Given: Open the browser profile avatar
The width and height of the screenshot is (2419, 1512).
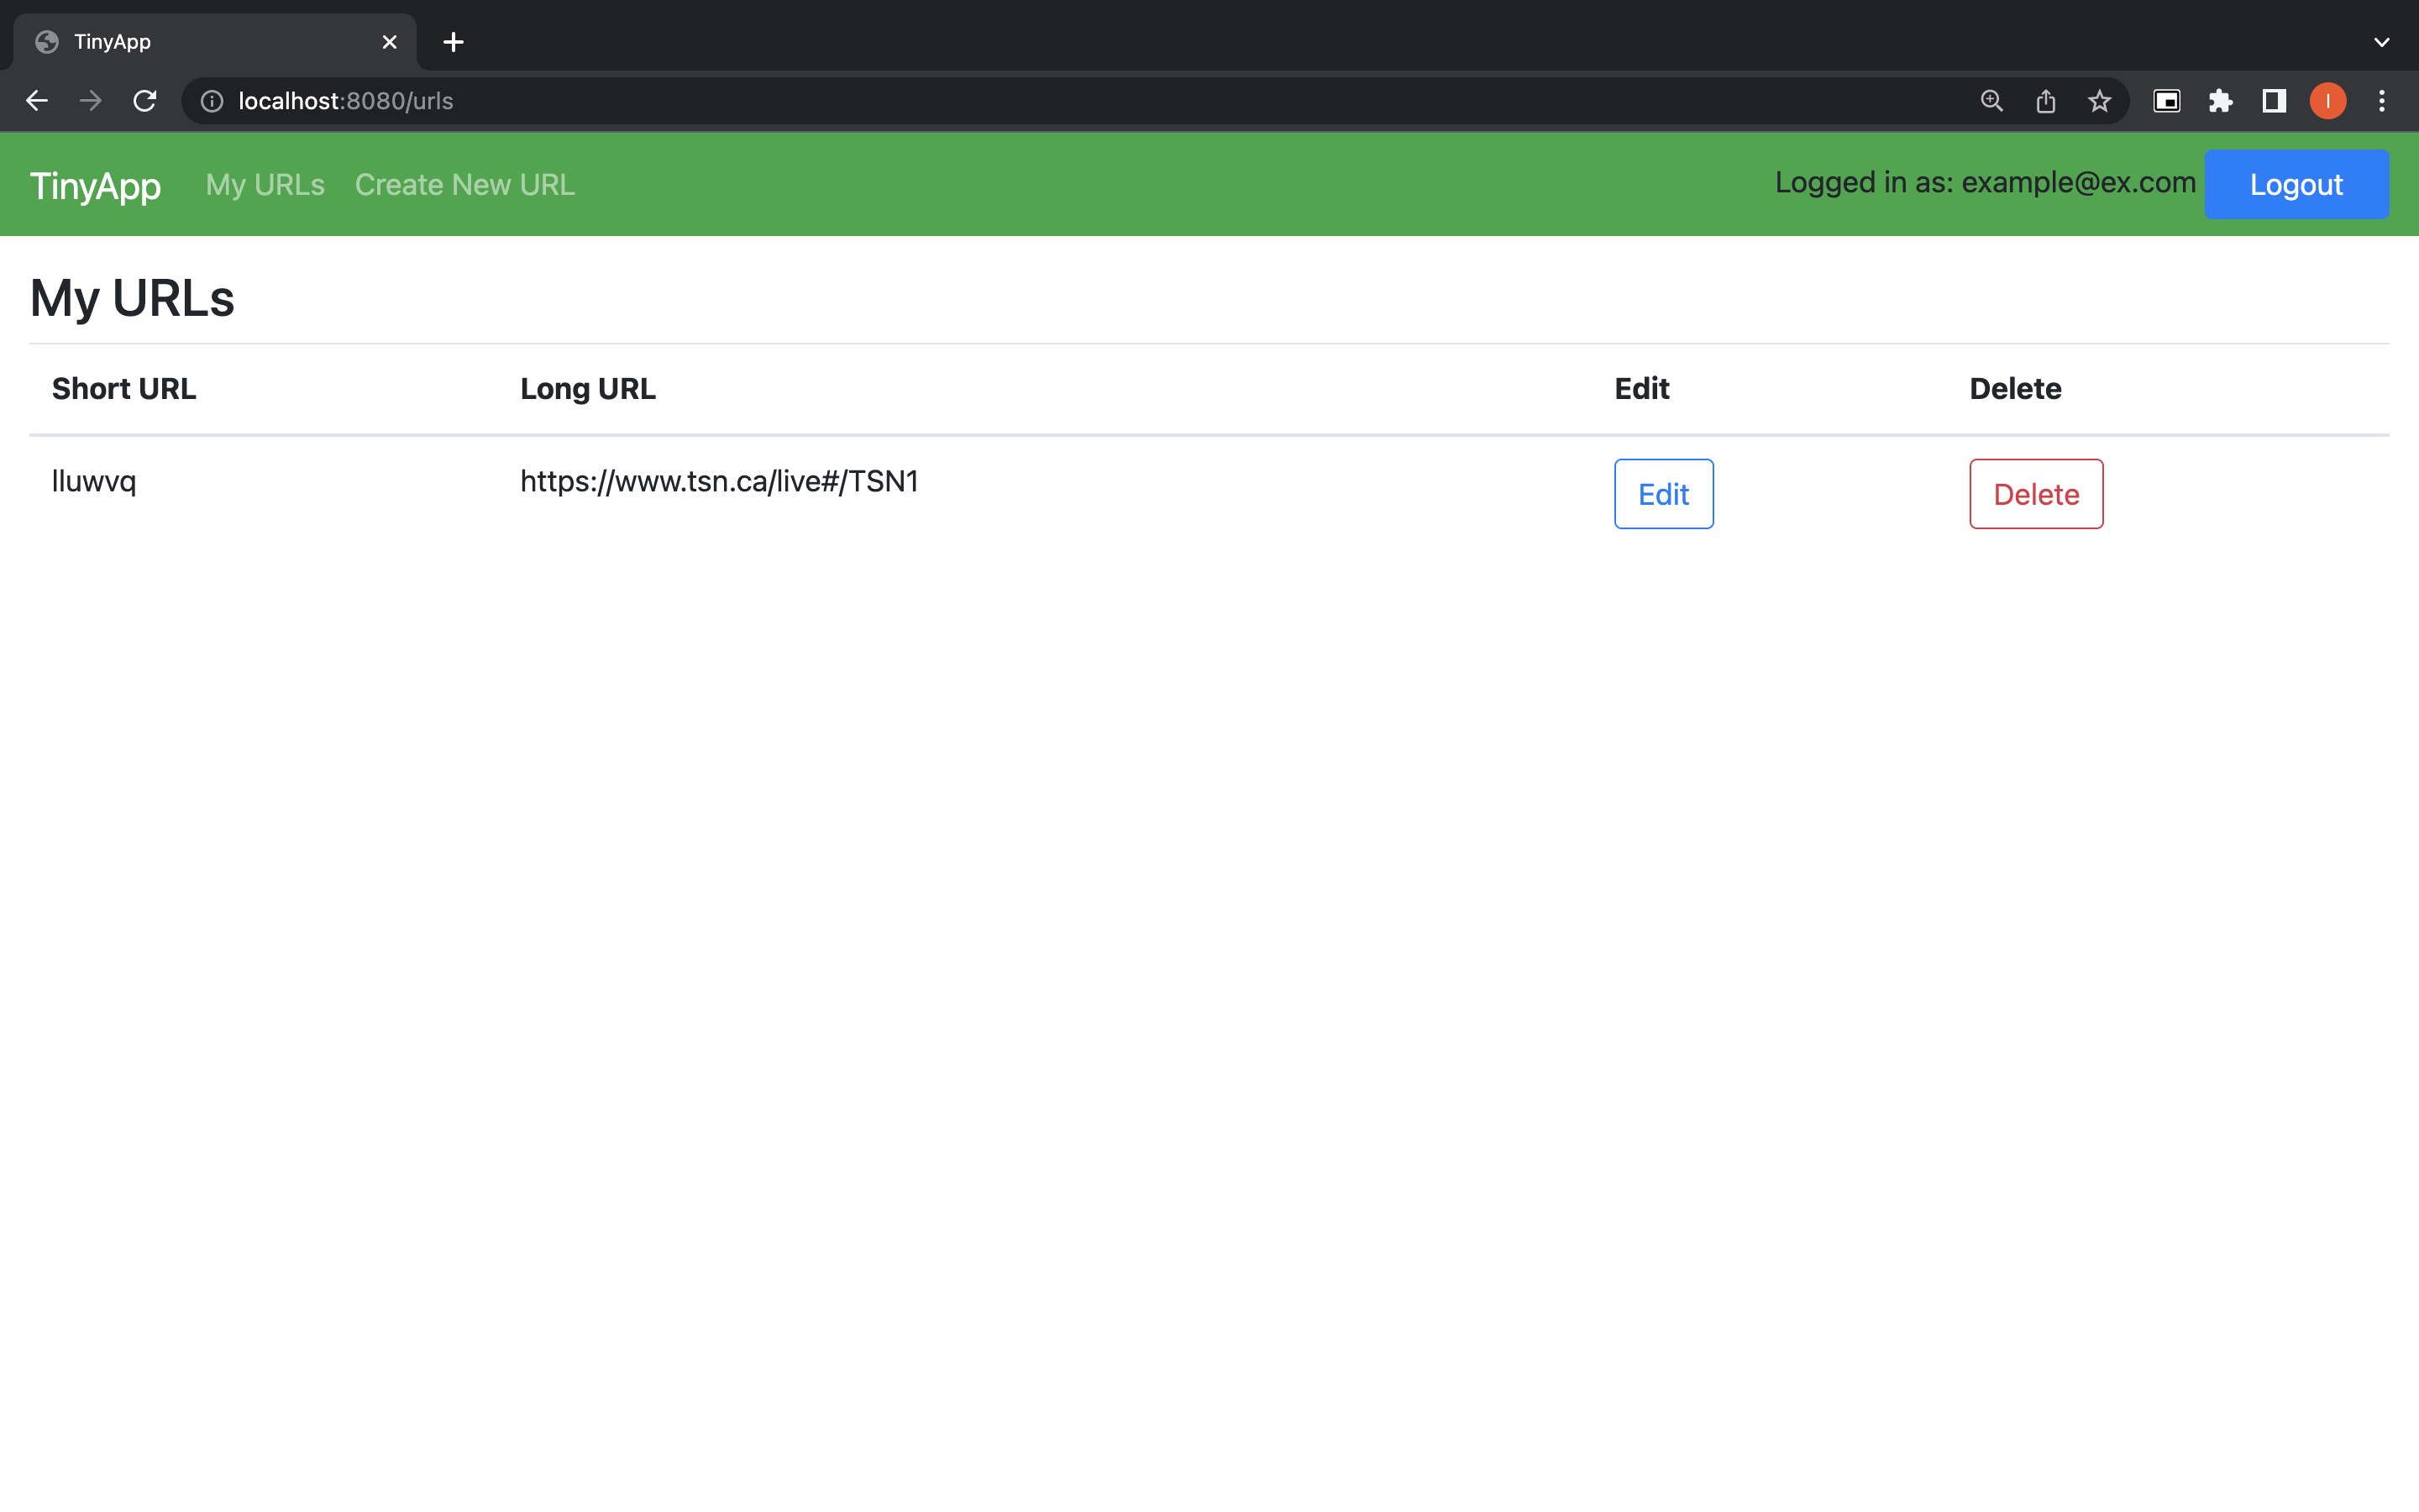Looking at the screenshot, I should [2328, 100].
